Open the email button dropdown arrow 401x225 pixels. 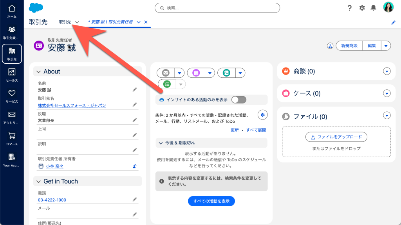pyautogui.click(x=179, y=73)
